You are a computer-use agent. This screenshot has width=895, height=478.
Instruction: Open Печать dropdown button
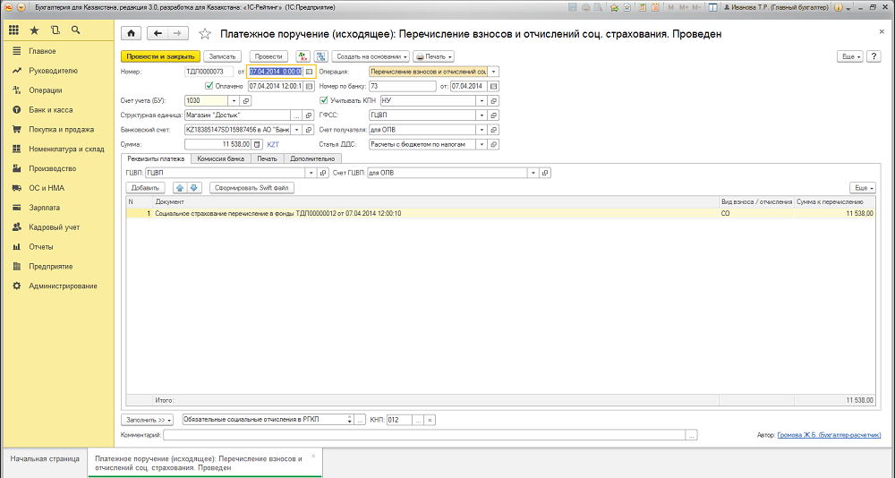(433, 56)
